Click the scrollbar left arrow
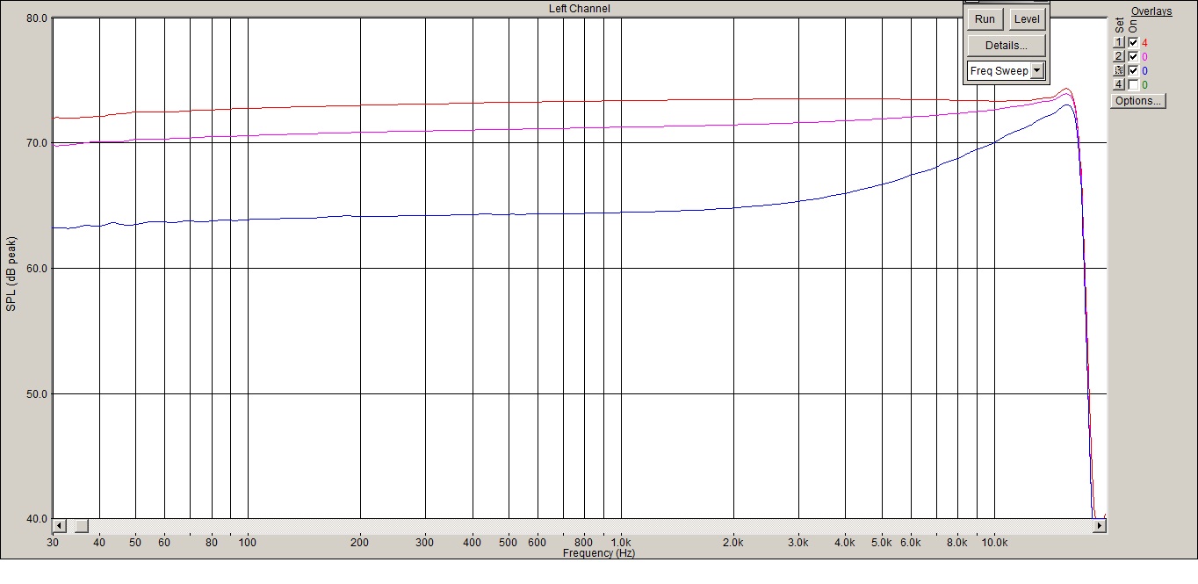This screenshot has height=584, width=1198. [x=60, y=526]
